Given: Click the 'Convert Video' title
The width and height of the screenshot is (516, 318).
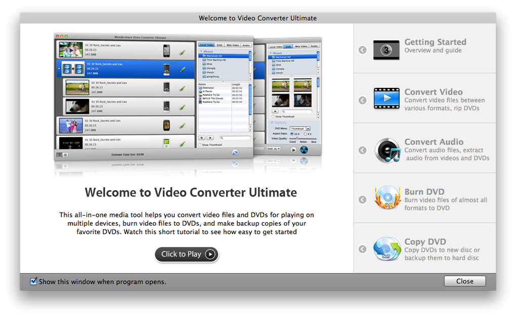Looking at the screenshot, I should pos(434,92).
